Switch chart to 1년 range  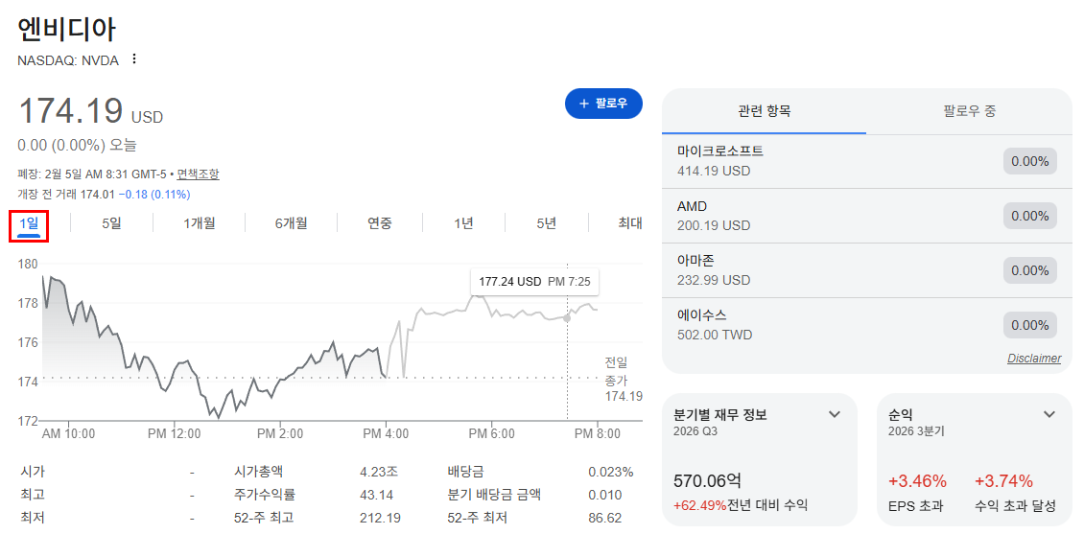[464, 223]
